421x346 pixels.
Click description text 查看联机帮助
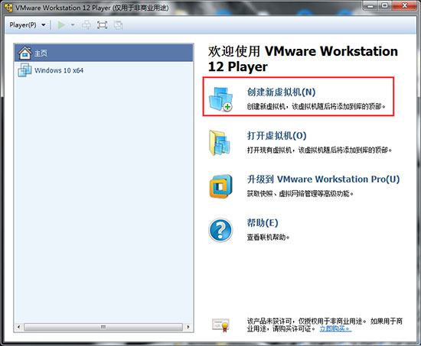[x=268, y=238]
